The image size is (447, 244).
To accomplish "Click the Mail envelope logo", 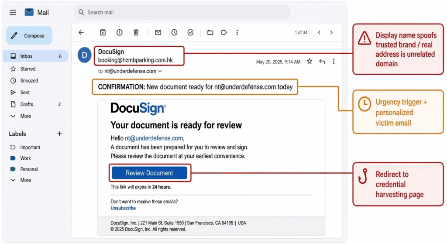I will (x=29, y=12).
